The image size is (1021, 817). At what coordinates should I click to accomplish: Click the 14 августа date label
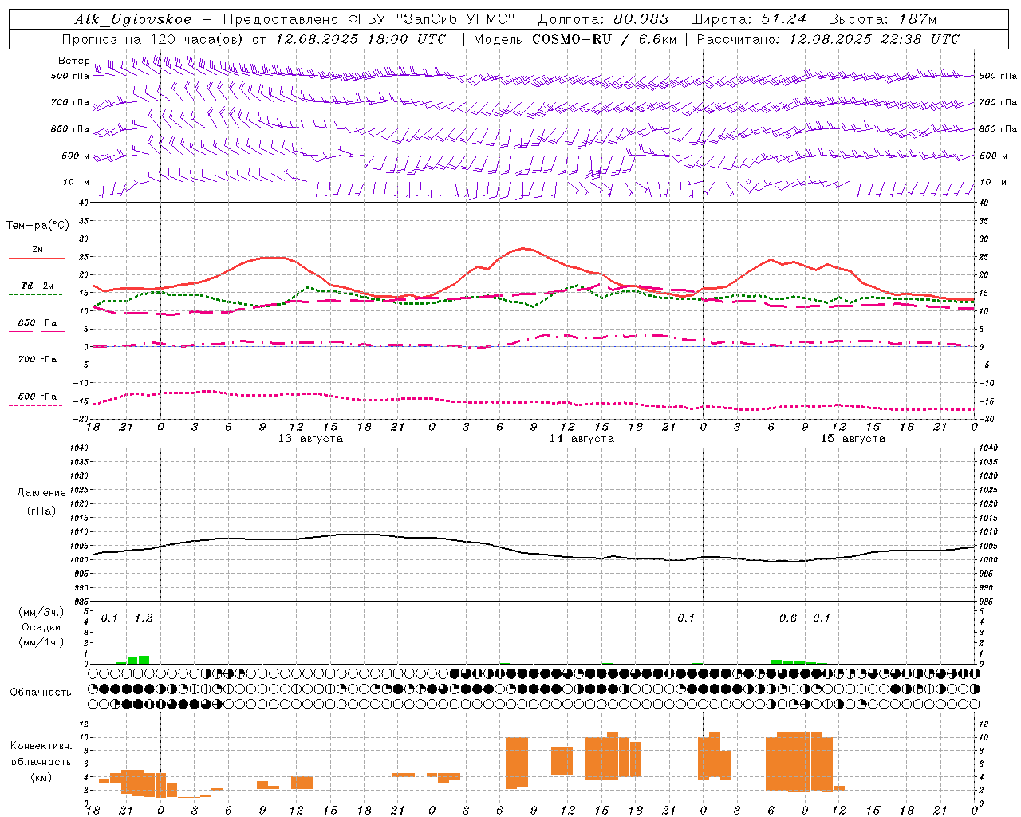(581, 439)
